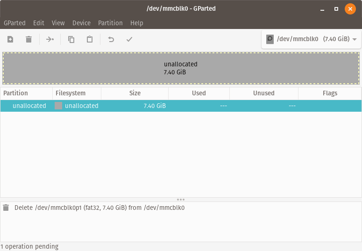Select the unallocated 7.40 GiB disk map block
This screenshot has width=362, height=251.
181,68
